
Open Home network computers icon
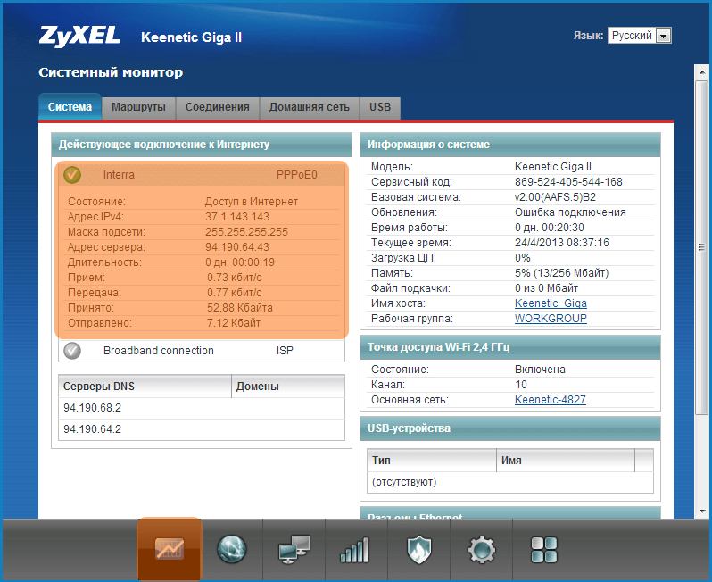[x=294, y=549]
